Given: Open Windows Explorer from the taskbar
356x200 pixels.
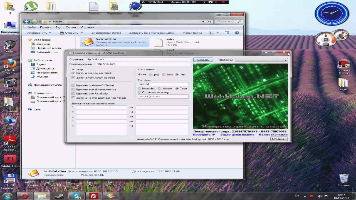Looking at the screenshot, I should [x=42, y=196].
